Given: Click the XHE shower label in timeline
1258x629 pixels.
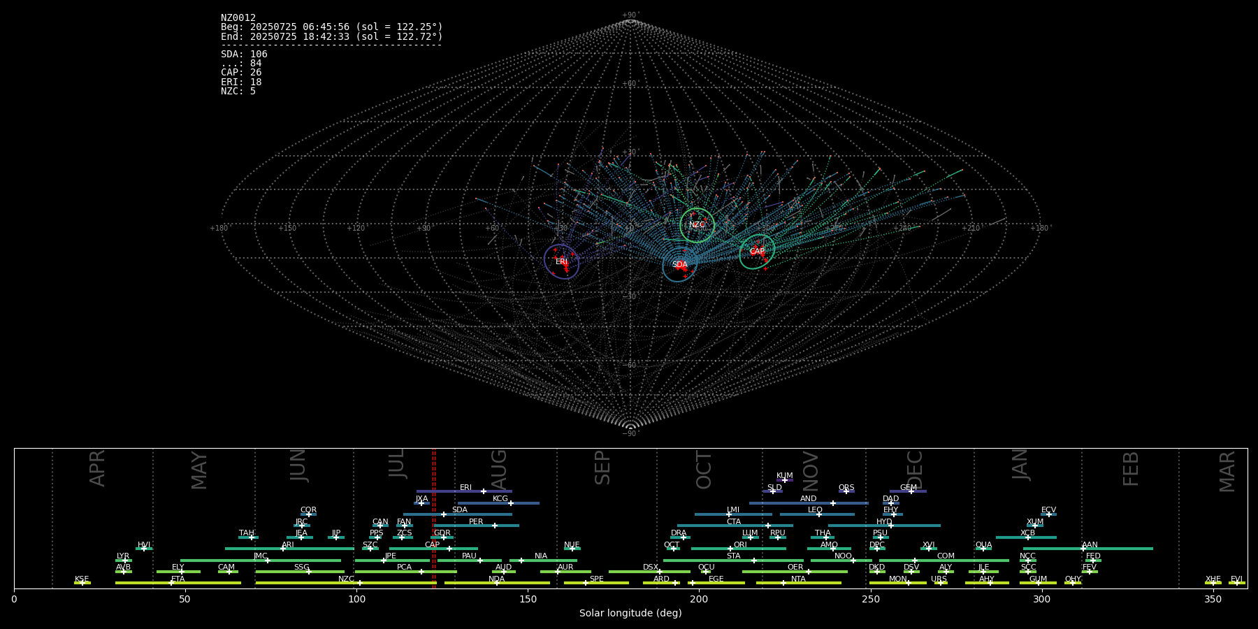Looking at the screenshot, I should pyautogui.click(x=1213, y=579).
